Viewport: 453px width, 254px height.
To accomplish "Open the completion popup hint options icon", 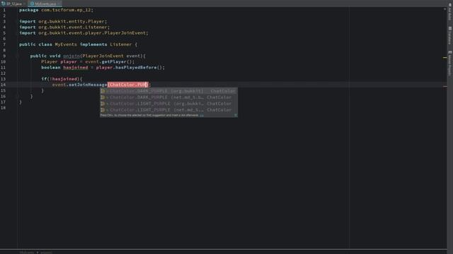I will (236, 115).
